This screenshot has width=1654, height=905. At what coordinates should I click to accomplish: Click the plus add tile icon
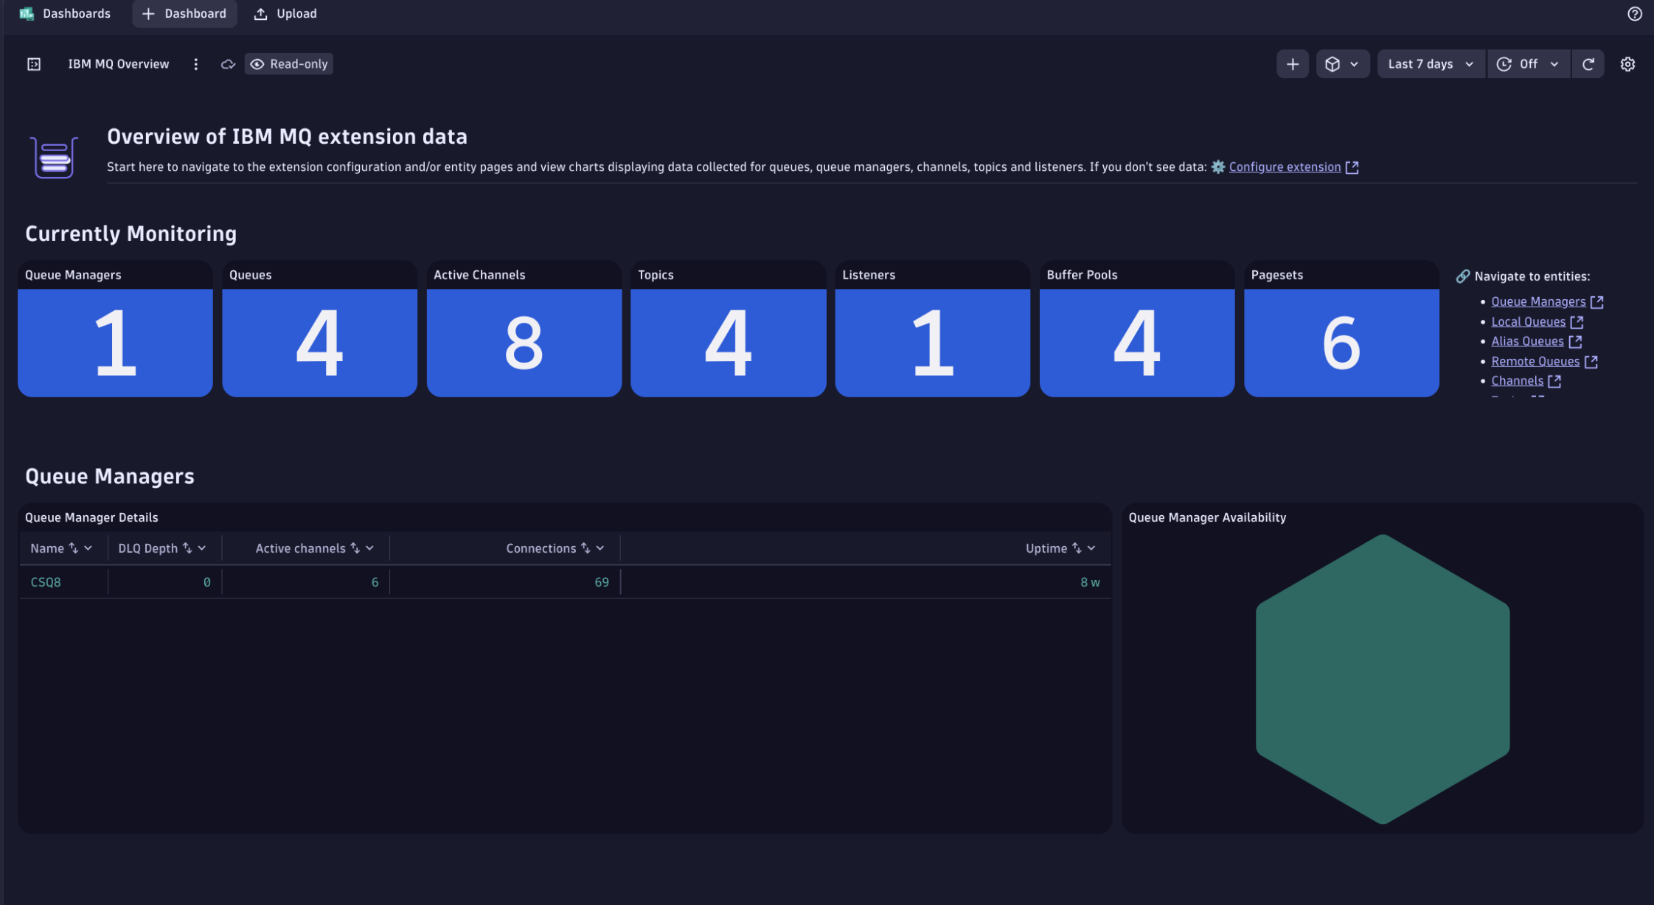[1292, 64]
